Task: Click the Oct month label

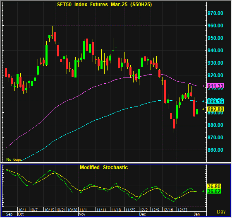Action: coord(21,214)
